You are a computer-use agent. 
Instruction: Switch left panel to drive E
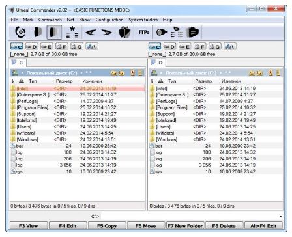pyautogui.click(x=46, y=46)
